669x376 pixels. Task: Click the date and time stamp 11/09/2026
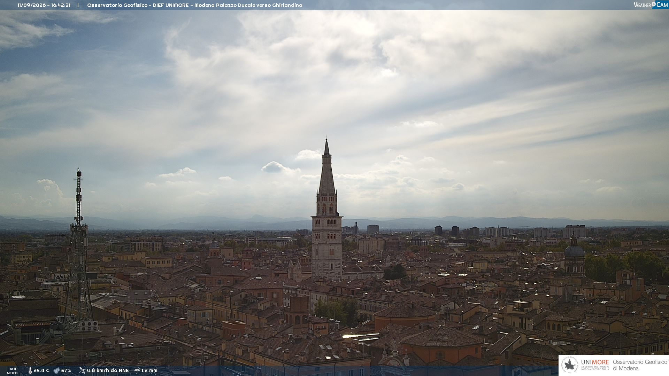pyautogui.click(x=44, y=5)
